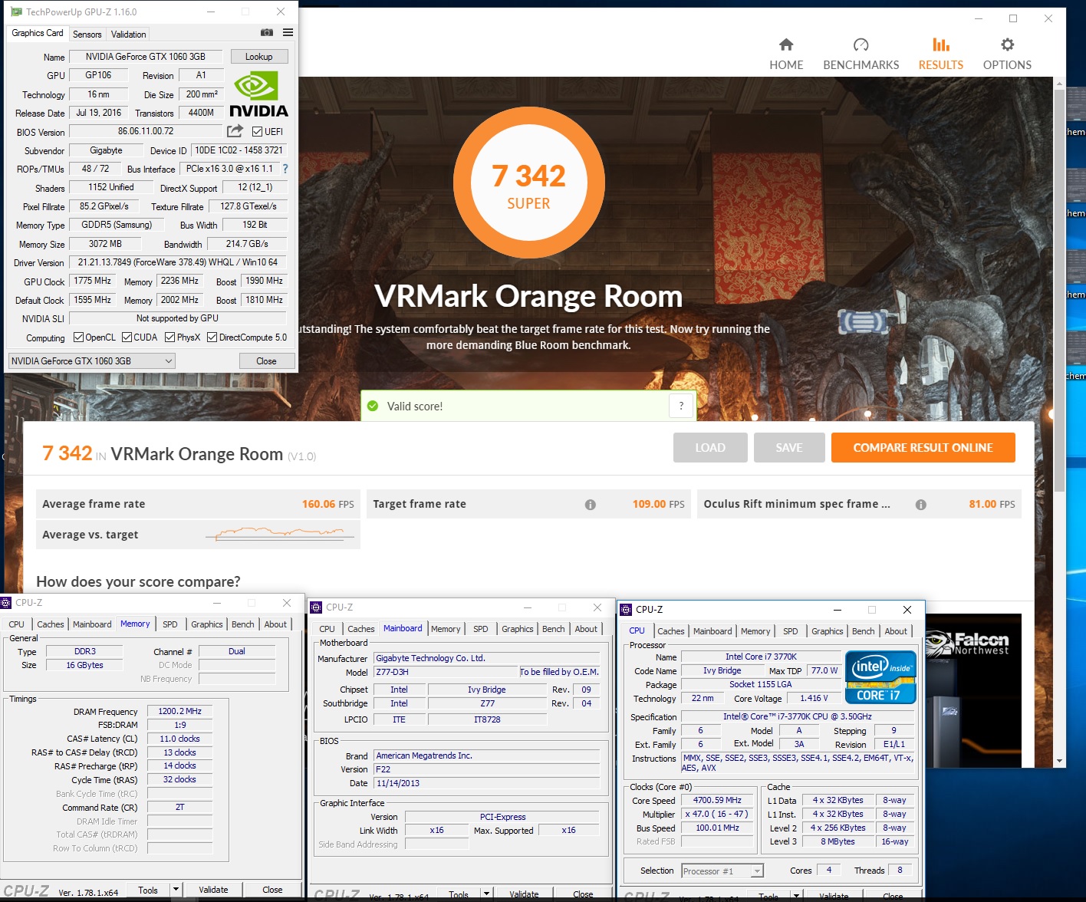
Task: Take a GPU-Z screenshot with the camera icon
Action: [267, 33]
